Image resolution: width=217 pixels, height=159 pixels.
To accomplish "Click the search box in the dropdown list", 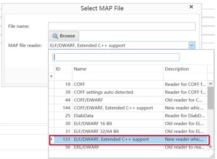I will [116, 57].
